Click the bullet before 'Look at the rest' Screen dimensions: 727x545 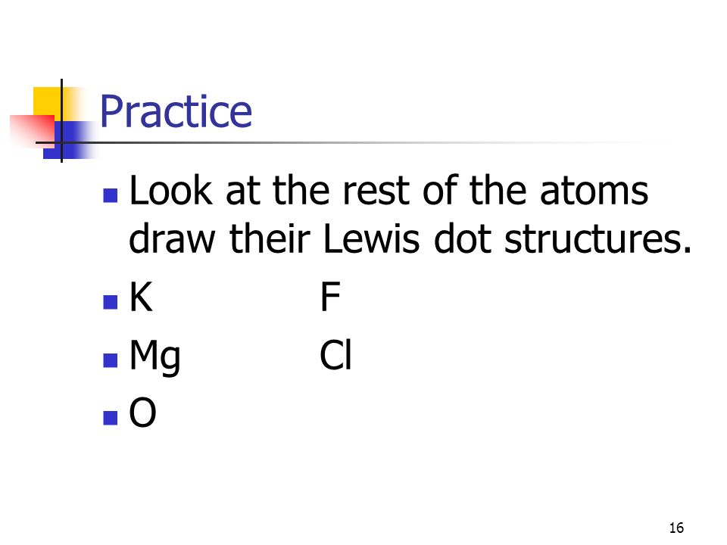click(110, 195)
